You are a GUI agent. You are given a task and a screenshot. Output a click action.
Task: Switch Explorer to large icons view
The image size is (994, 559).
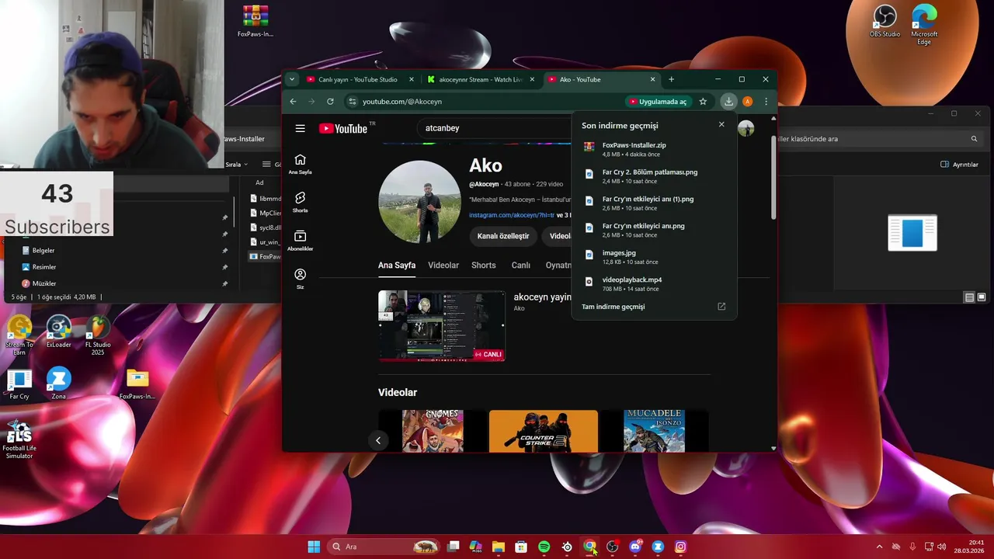(x=982, y=297)
